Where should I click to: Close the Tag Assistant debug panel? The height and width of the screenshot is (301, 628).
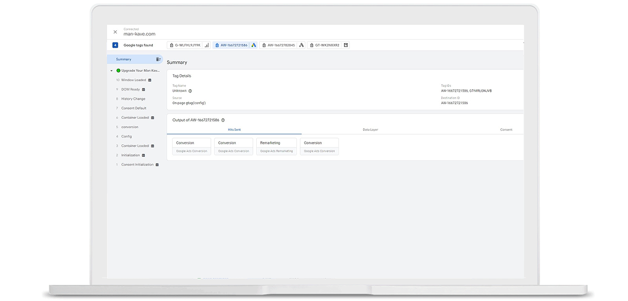tap(115, 32)
